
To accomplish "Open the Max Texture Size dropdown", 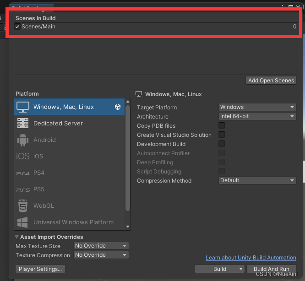I will pos(101,246).
